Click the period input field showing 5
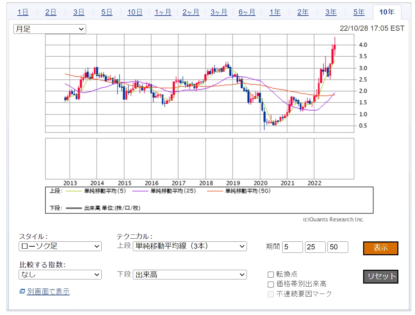Image resolution: width=415 pixels, height=315 pixels. pyautogui.click(x=293, y=247)
